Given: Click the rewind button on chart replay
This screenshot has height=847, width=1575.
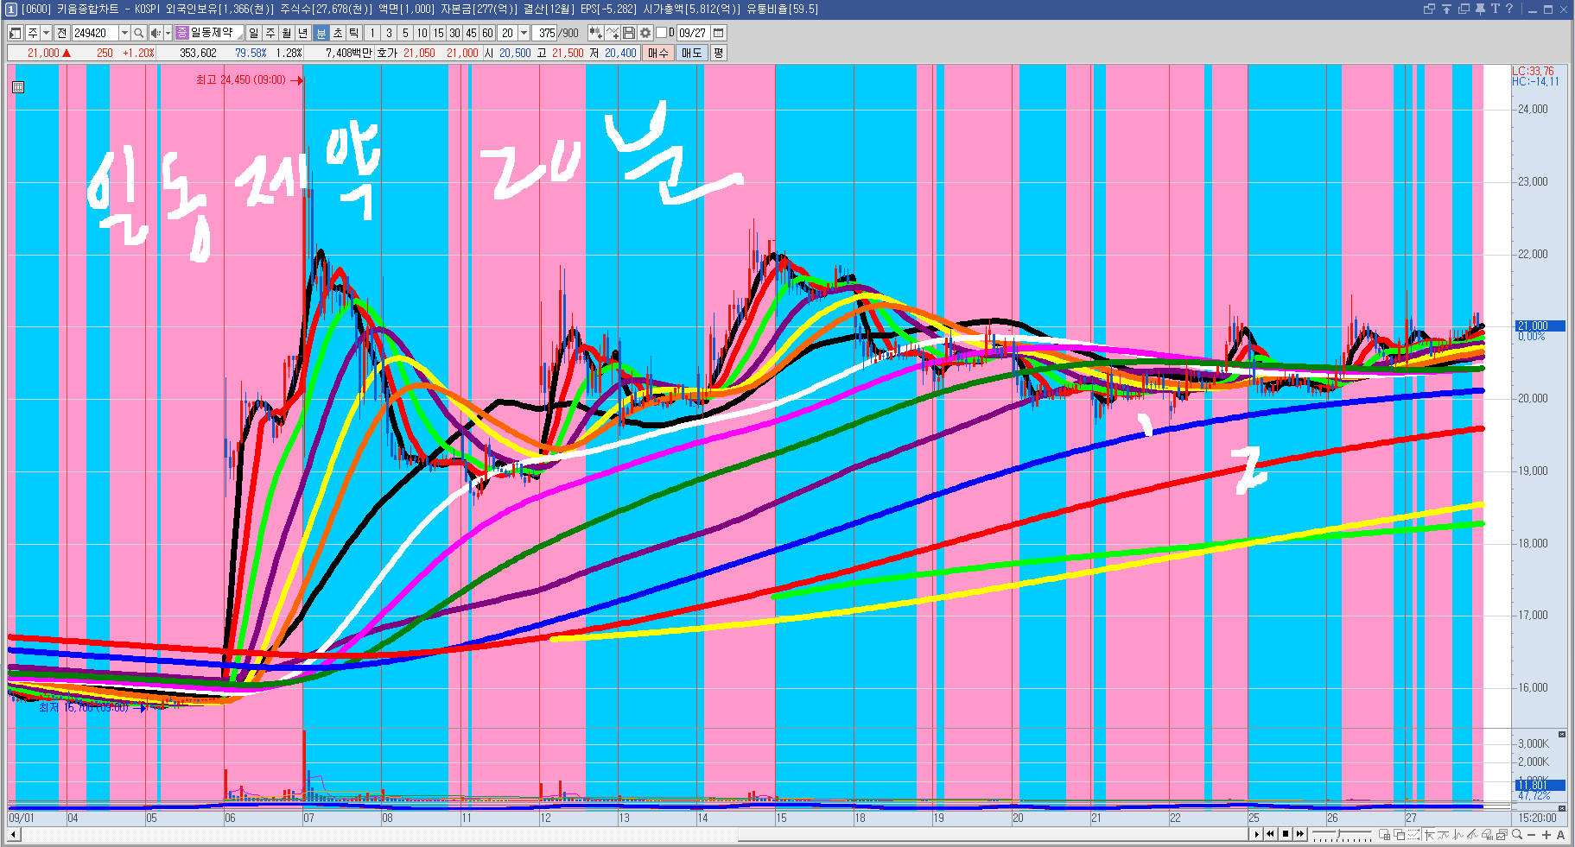Looking at the screenshot, I should pyautogui.click(x=1271, y=834).
